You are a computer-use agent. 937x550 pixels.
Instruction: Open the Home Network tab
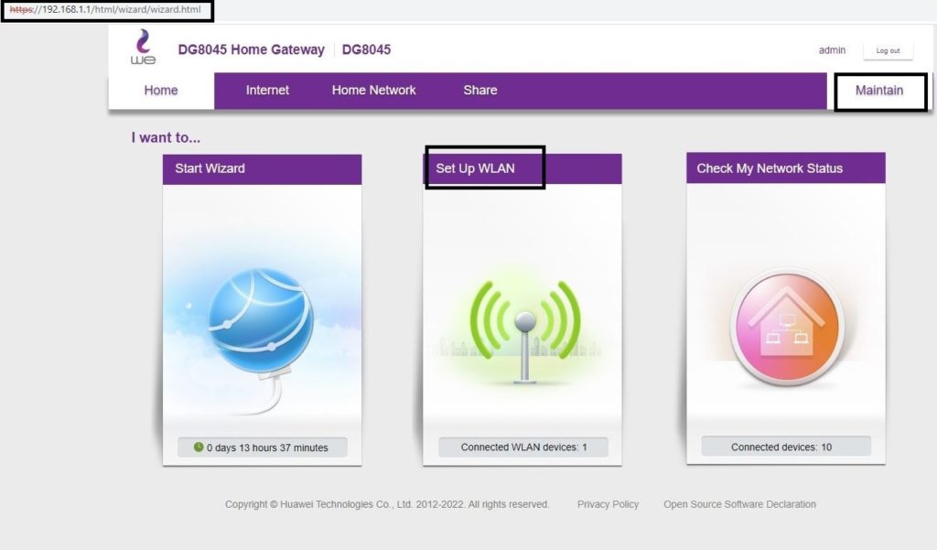coord(373,91)
